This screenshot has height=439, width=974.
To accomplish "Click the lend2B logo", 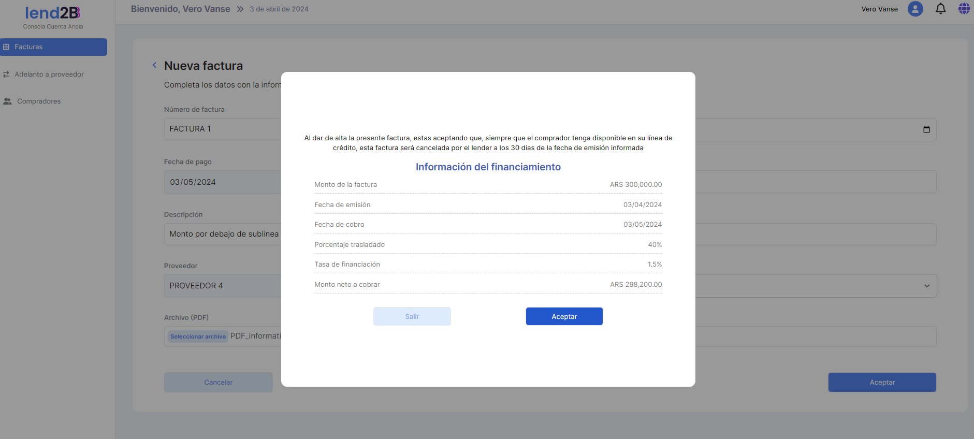I will pos(53,13).
